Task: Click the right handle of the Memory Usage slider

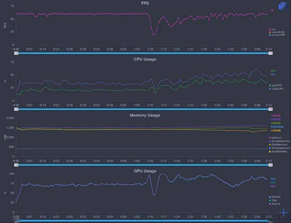Action: [271, 165]
